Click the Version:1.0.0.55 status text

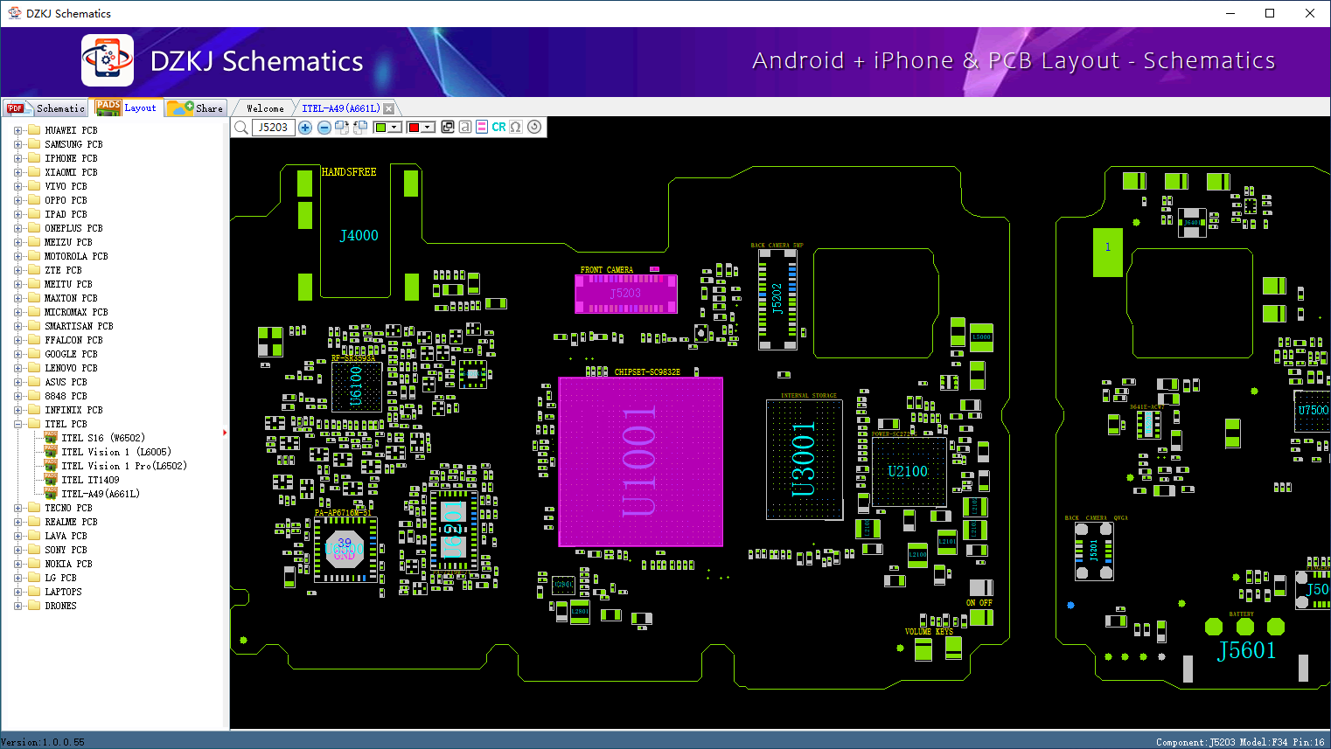click(x=43, y=742)
